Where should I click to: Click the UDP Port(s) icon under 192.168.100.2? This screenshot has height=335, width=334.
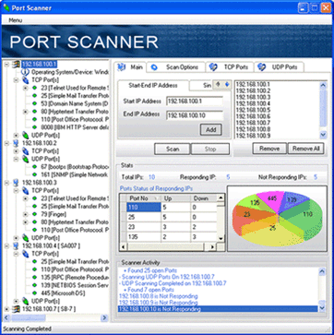(x=25, y=159)
